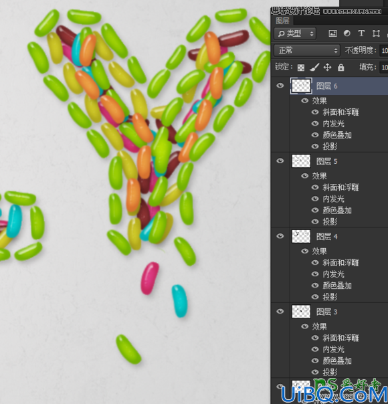
Task: Toggle 投影 effect on 图层 5
Action: 315,221
